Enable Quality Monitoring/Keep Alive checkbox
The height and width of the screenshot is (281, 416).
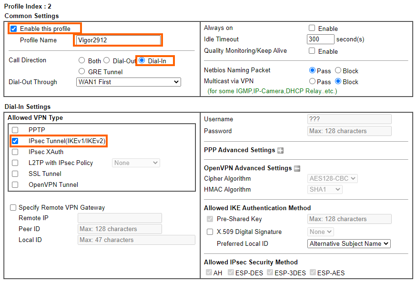312,50
